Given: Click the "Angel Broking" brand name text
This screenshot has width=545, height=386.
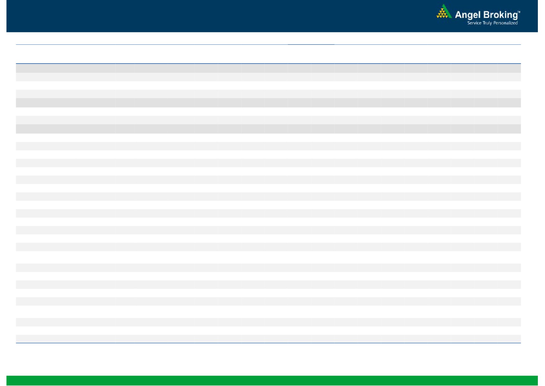Looking at the screenshot, I should click(x=486, y=15).
